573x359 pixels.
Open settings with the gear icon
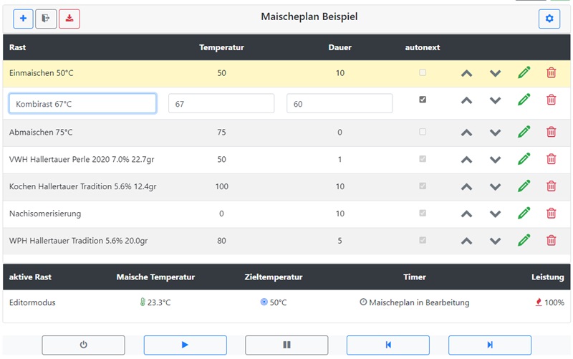pyautogui.click(x=549, y=19)
